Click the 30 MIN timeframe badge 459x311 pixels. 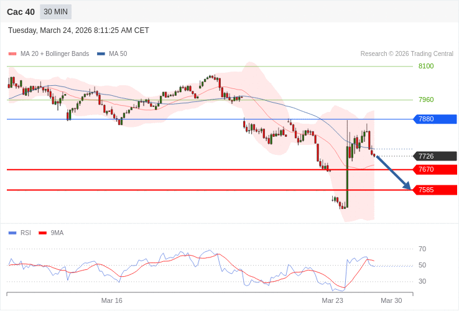55,12
